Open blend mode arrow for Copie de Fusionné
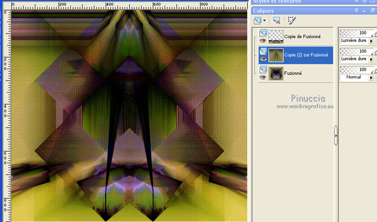 coord(371,41)
